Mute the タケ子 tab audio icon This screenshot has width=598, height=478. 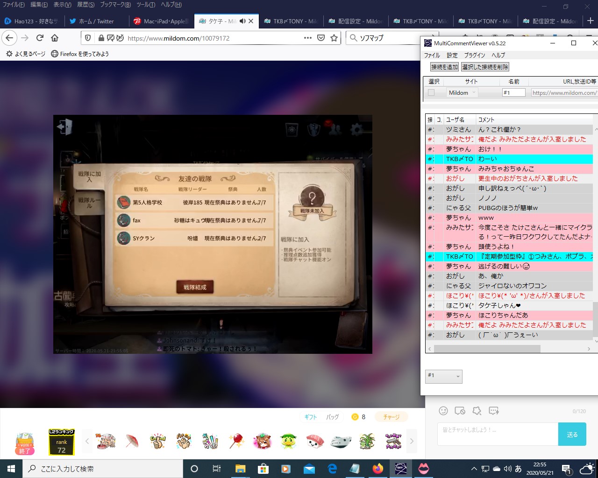(242, 21)
